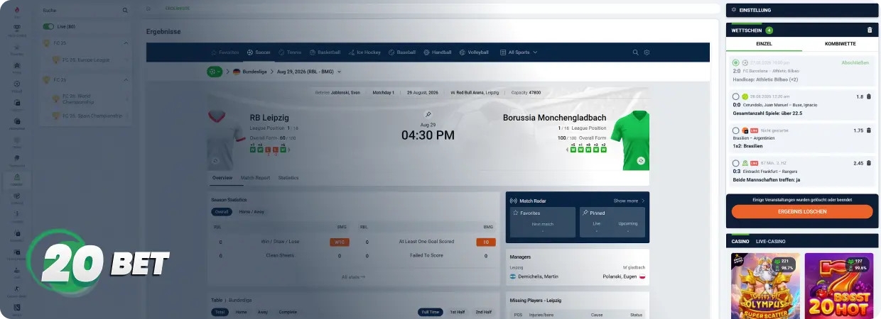Image resolution: width=881 pixels, height=319 pixels.
Task: Expand Match Radar with Show more
Action: 629,201
